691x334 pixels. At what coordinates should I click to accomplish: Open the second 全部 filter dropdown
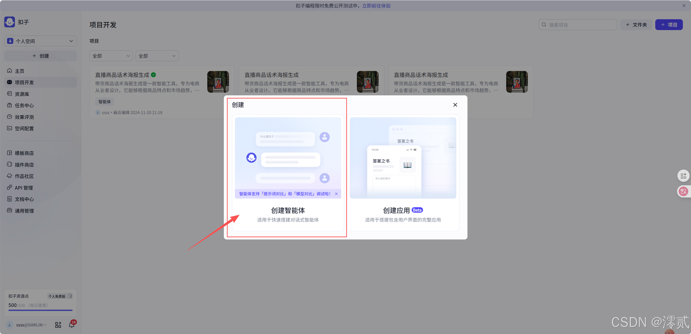157,56
